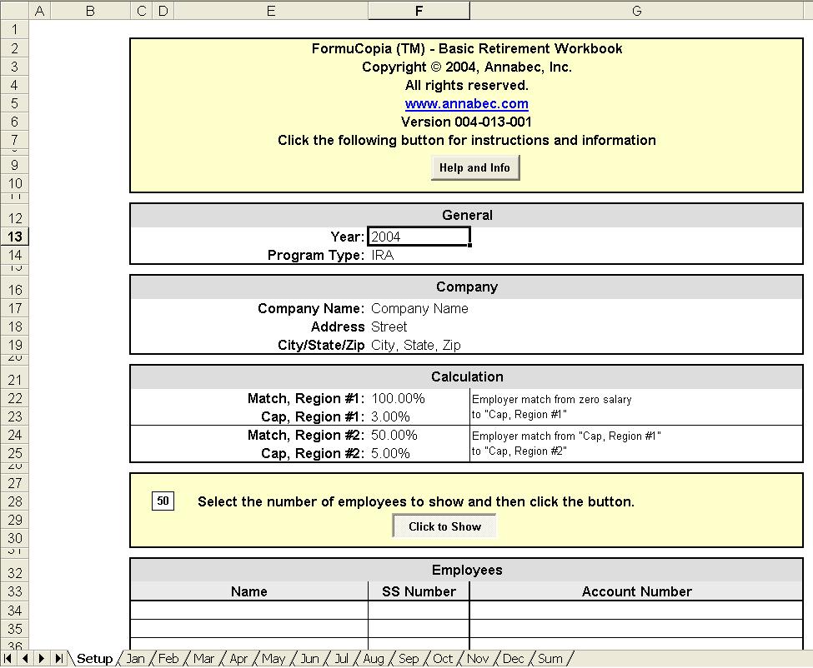Select Match Region #1 value 100.00%

tap(419, 398)
